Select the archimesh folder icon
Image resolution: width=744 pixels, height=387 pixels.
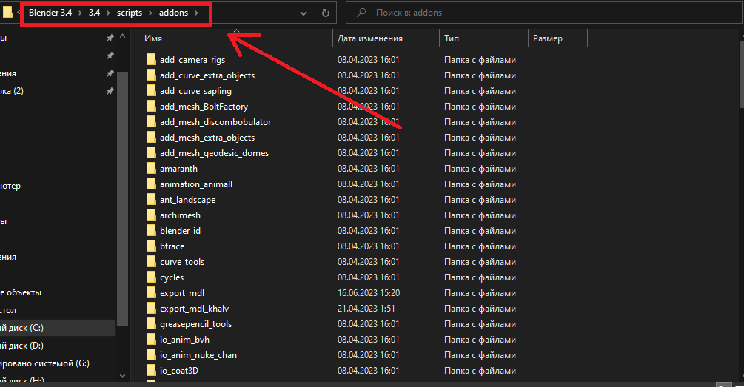click(x=151, y=215)
